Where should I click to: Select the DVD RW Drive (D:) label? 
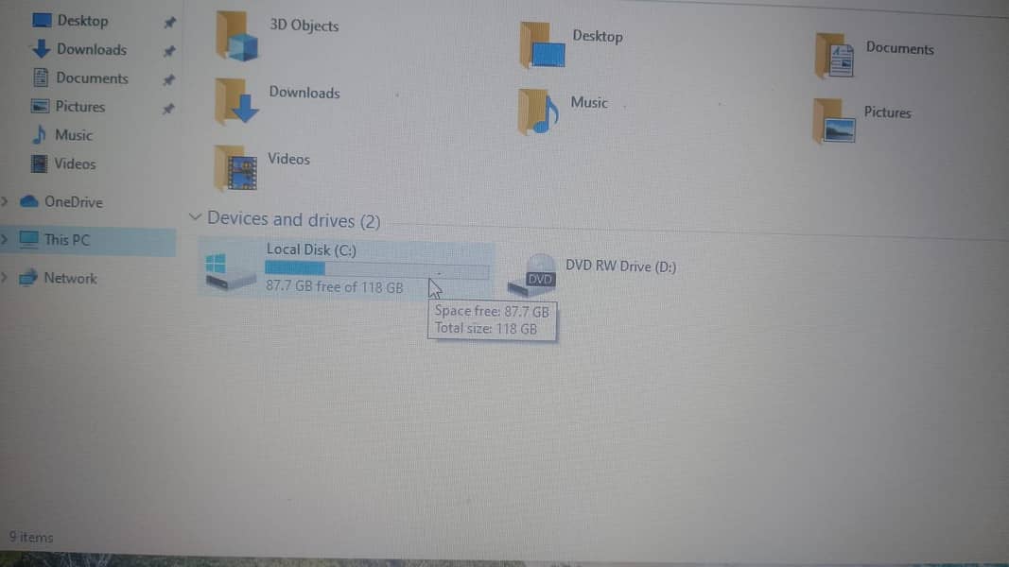[x=621, y=266]
